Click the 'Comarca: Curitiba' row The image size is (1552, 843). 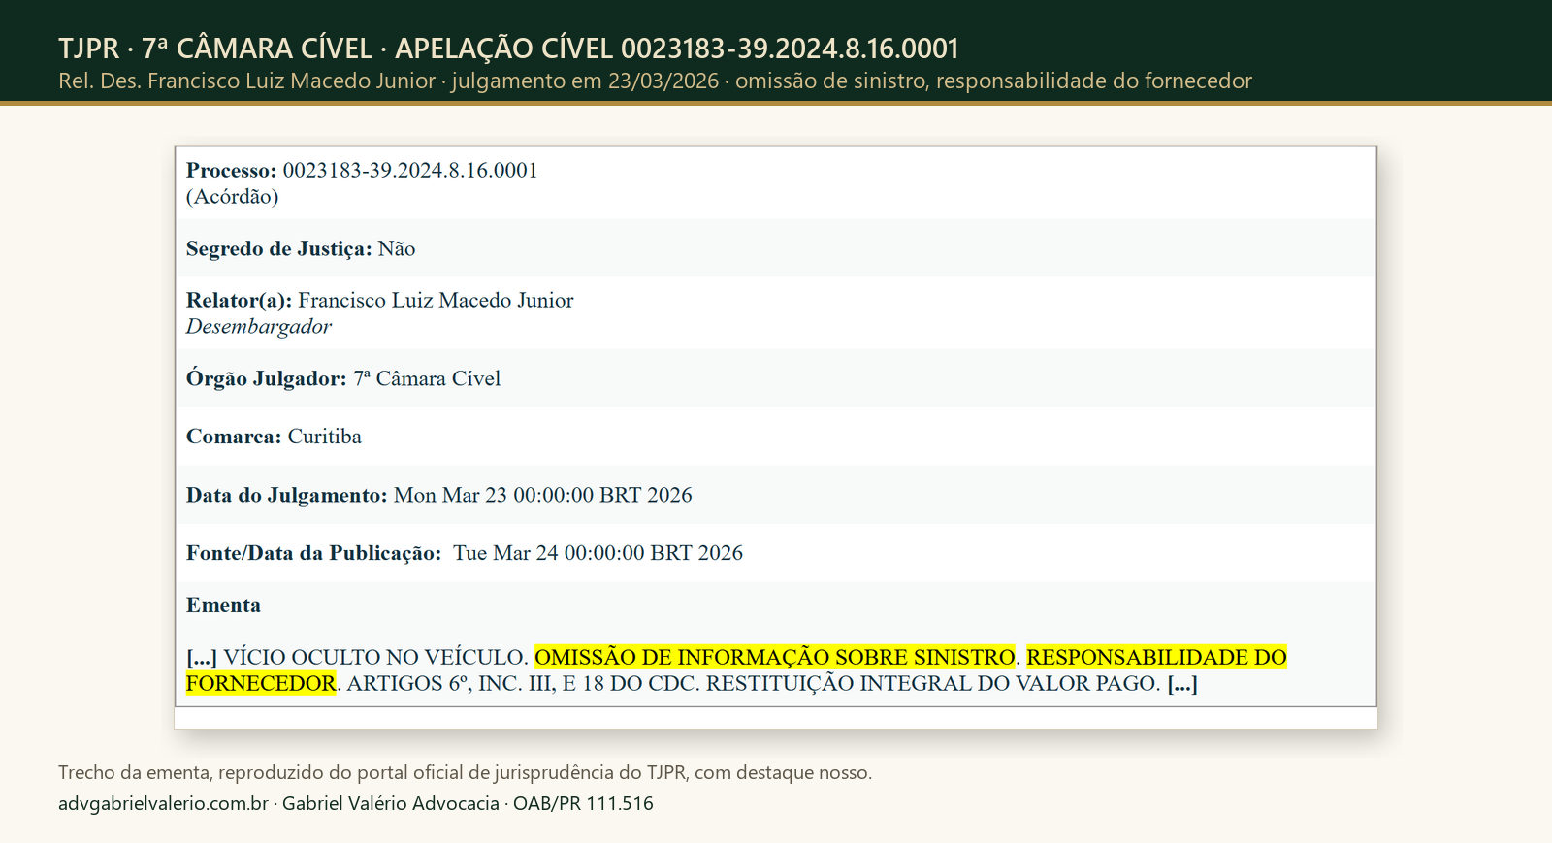[775, 437]
